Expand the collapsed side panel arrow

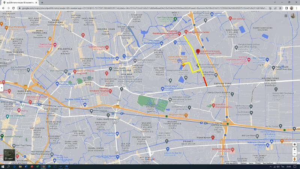[1, 88]
